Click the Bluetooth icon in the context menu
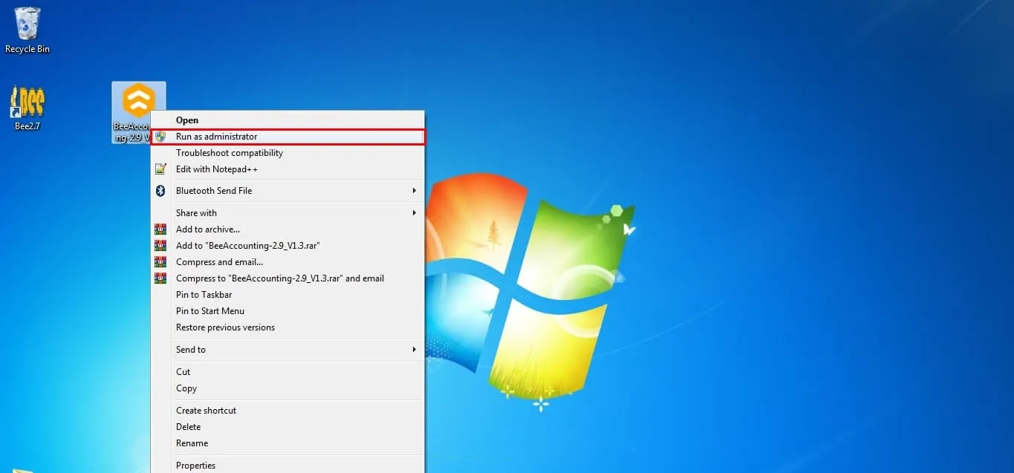This screenshot has width=1014, height=473. [160, 191]
